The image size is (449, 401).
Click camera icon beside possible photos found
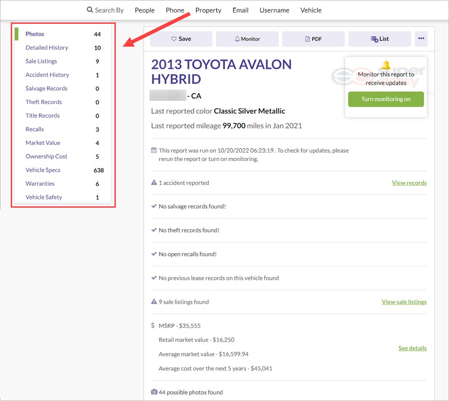(x=154, y=392)
